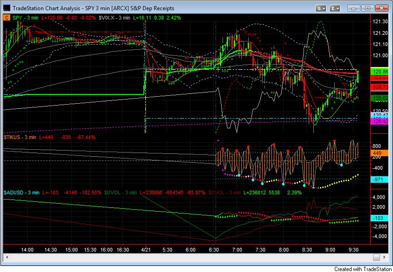Click the 121.00 price axis label

[x=380, y=55]
